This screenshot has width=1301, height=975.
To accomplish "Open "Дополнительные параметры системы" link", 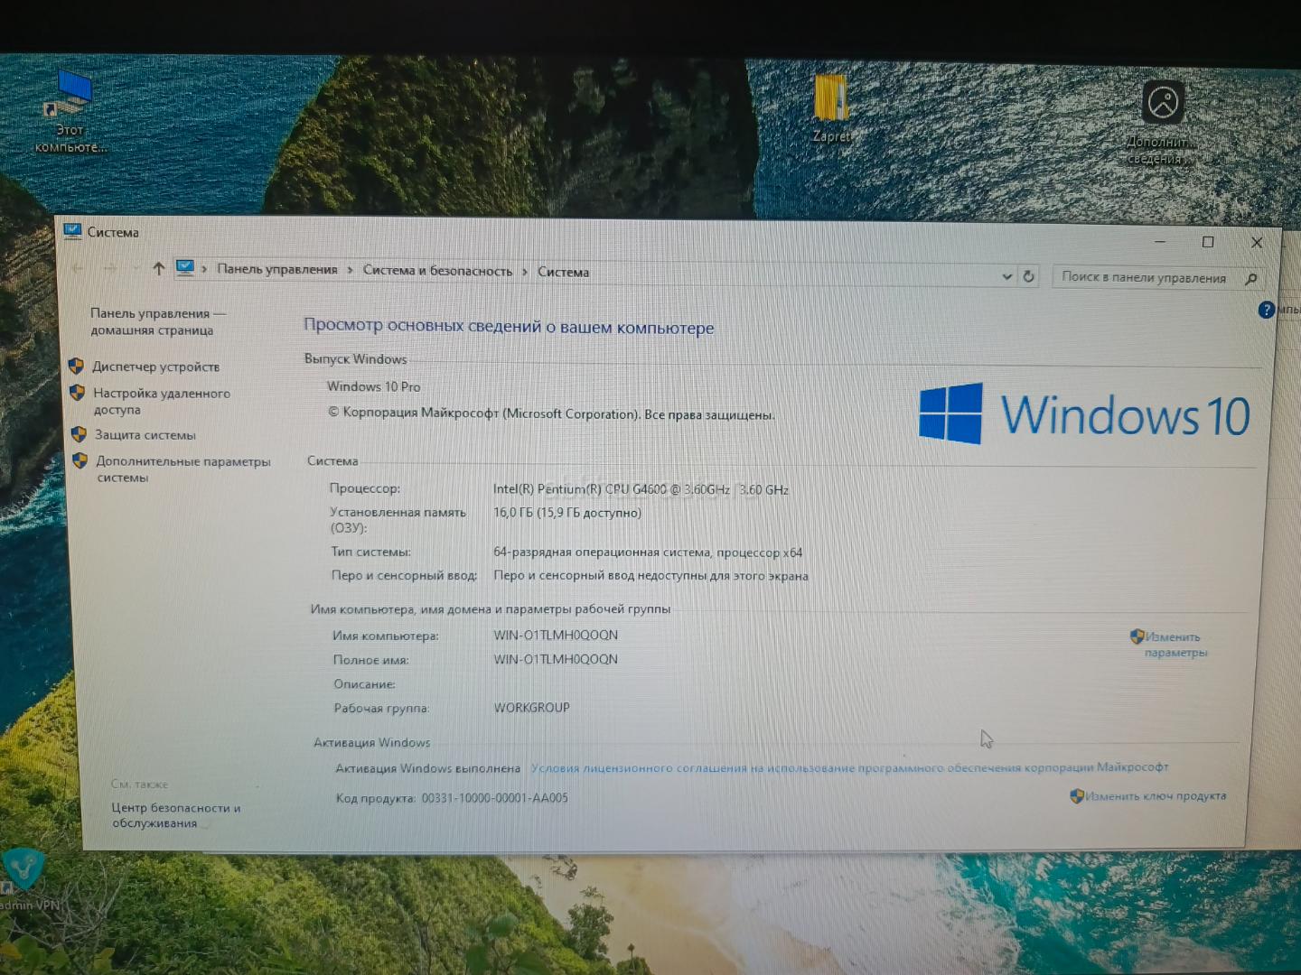I will coord(183,469).
